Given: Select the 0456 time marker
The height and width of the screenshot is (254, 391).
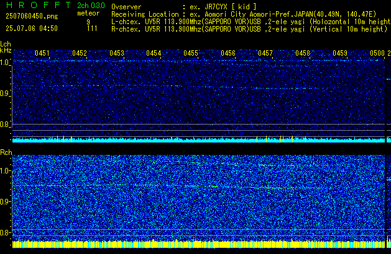Looking at the screenshot, I should point(228,53).
